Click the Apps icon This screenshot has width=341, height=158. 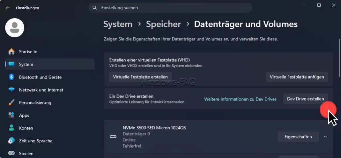pos(11,115)
